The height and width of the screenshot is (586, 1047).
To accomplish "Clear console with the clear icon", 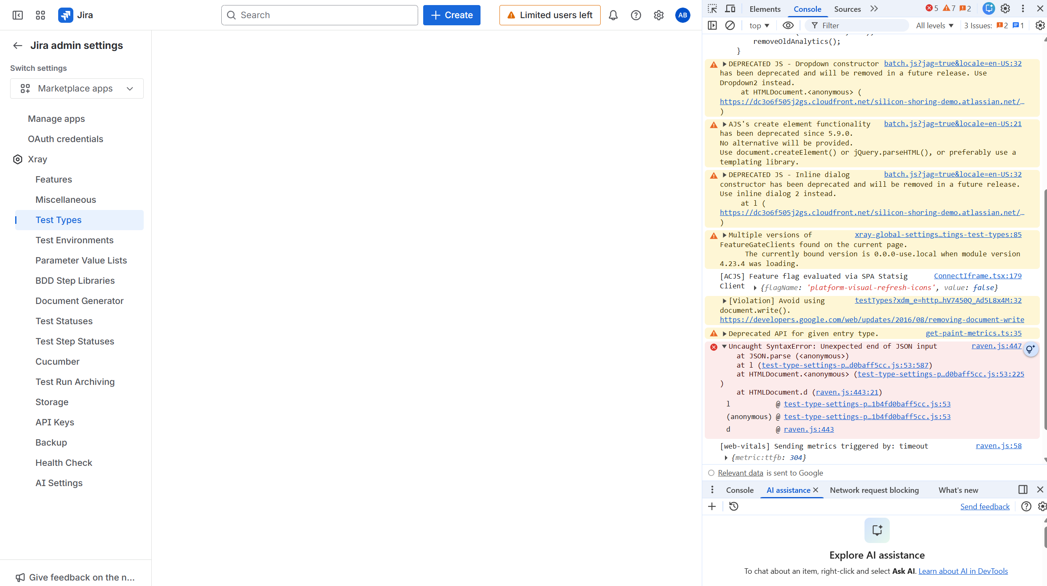I will click(730, 26).
